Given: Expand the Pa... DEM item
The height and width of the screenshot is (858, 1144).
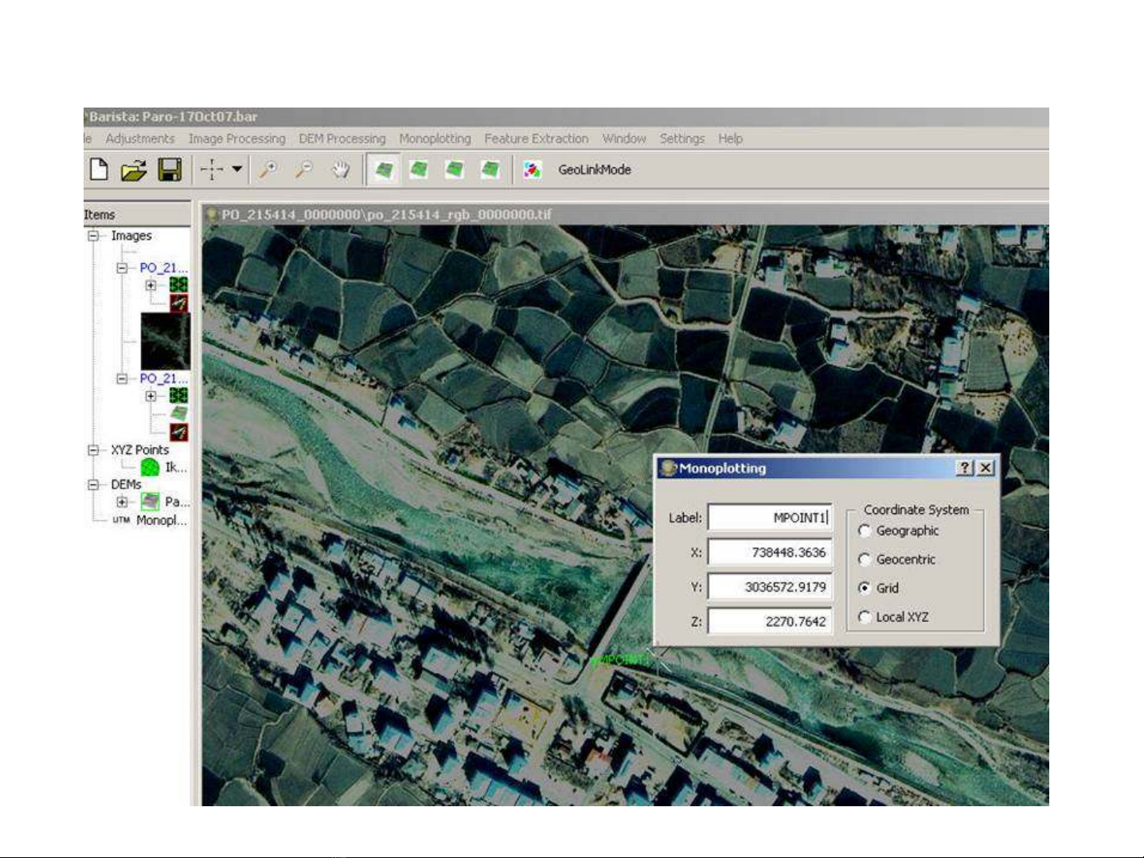Looking at the screenshot, I should 122,502.
